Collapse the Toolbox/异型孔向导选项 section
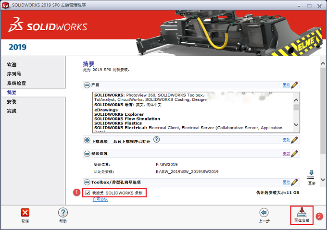Screen dimensions: 327x230 [x=87, y=182]
